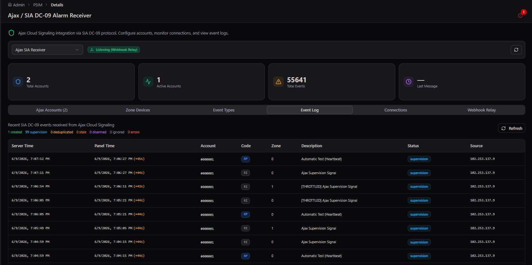This screenshot has height=265, width=532.
Task: Click the green shield icon beside the description
Action: click(11, 33)
